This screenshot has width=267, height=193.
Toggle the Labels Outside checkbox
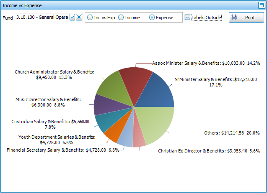click(188, 18)
